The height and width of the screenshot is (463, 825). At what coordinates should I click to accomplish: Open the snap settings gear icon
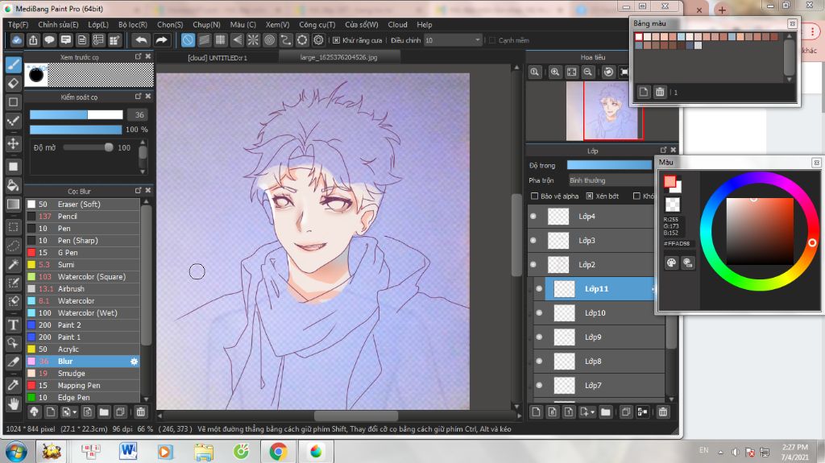[x=318, y=40]
